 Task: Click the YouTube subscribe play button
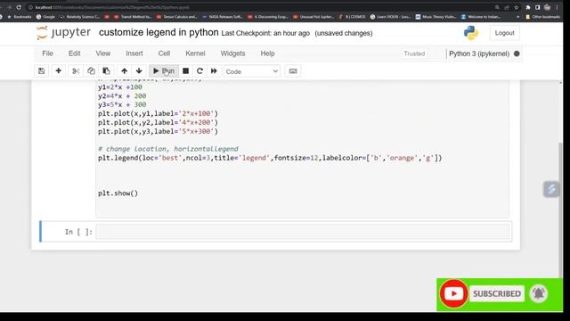453,293
